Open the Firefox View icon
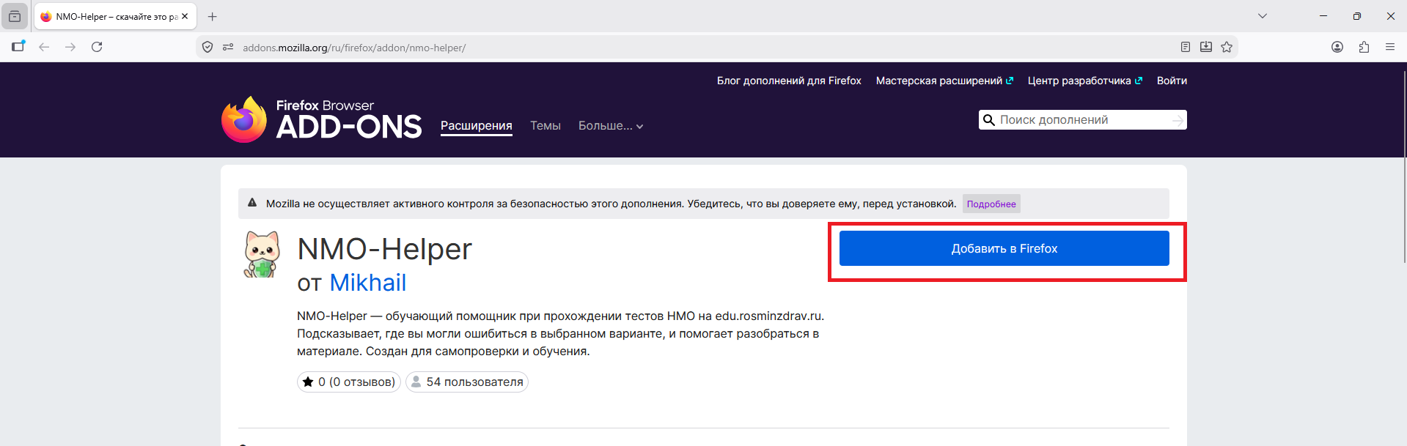 point(15,16)
